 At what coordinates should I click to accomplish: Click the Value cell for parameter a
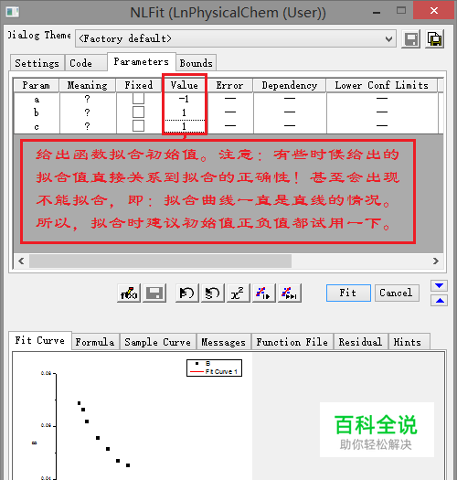(x=185, y=99)
